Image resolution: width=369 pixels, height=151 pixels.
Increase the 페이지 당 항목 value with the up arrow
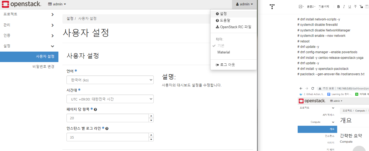151,116
